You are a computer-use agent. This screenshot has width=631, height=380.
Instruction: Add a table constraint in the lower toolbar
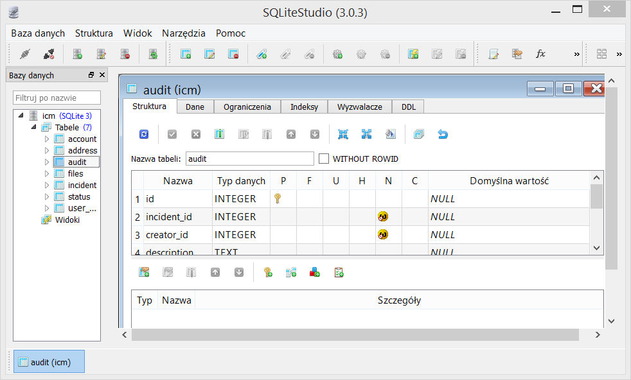pyautogui.click(x=144, y=273)
